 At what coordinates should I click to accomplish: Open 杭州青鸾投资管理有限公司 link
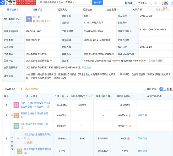pos(38,149)
